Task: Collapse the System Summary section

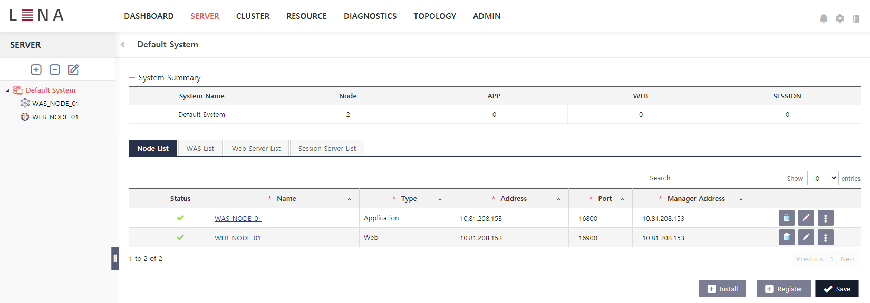Action: (132, 78)
